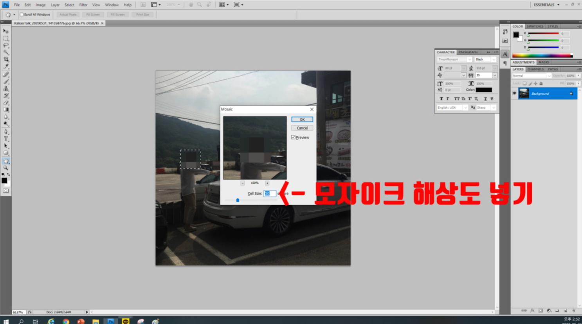Click the Actual Pixels button
The image size is (582, 324).
click(x=68, y=14)
